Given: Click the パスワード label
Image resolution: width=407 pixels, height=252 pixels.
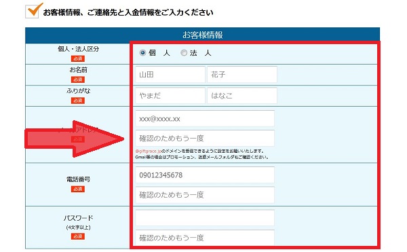Looking at the screenshot, I should [78, 218].
